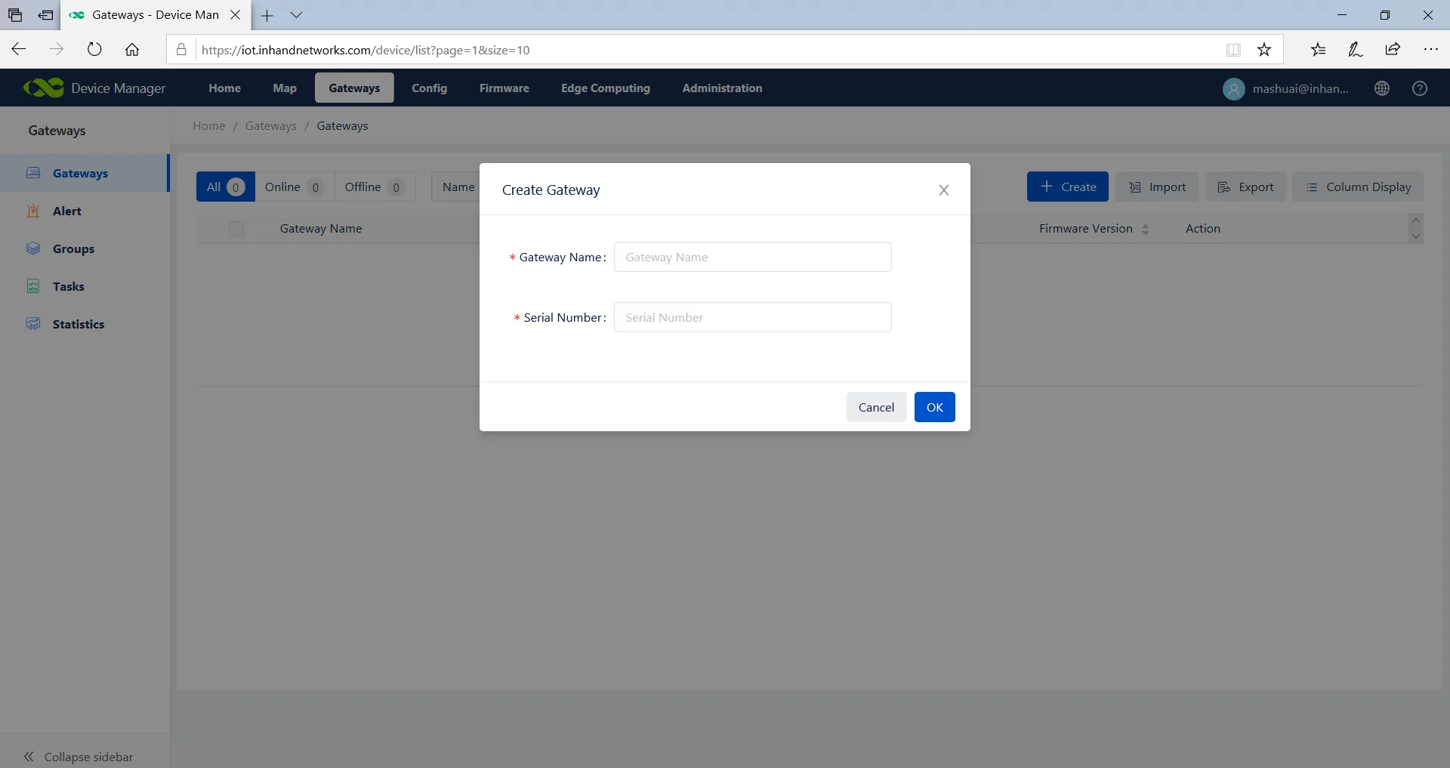Image resolution: width=1450 pixels, height=768 pixels.
Task: Close the Create Gateway dialog
Action: [943, 190]
